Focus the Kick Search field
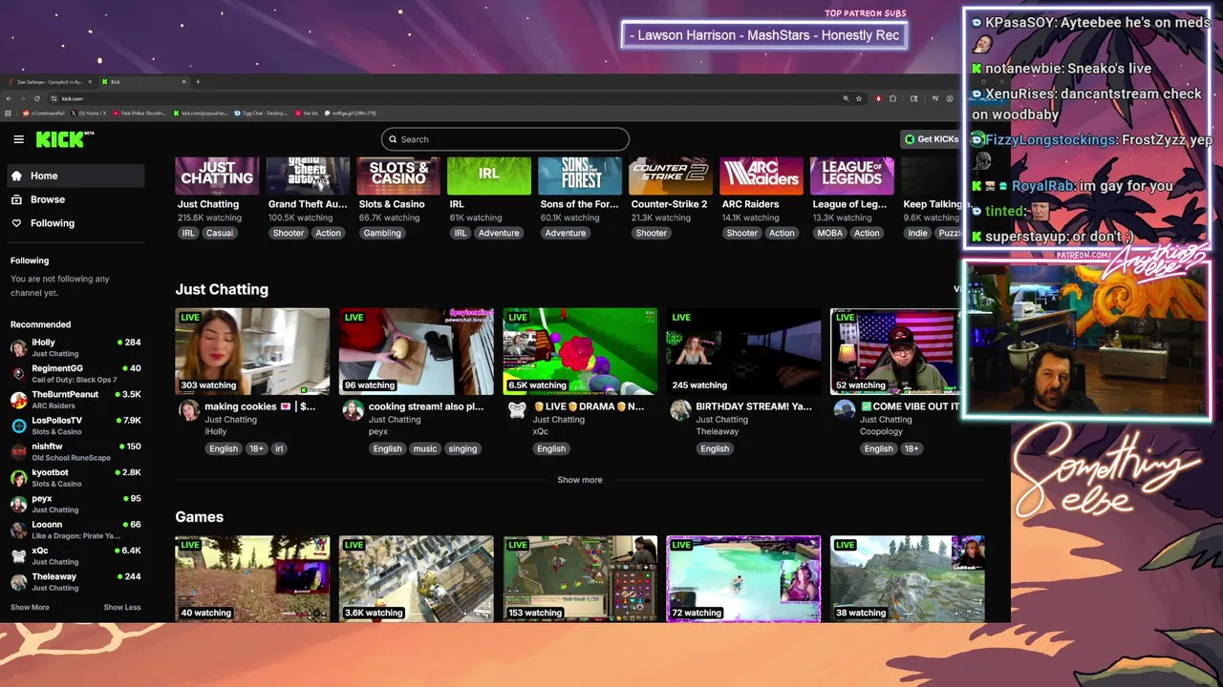This screenshot has height=687, width=1223. pyautogui.click(x=504, y=139)
